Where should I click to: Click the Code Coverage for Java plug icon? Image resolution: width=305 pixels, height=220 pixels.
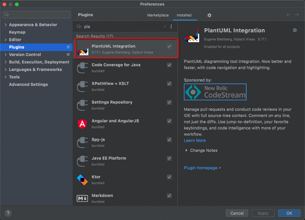tap(82, 68)
